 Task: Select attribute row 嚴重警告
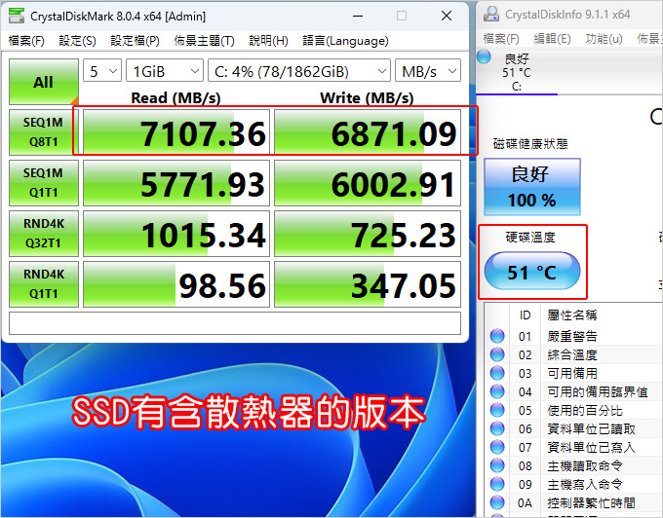[573, 336]
